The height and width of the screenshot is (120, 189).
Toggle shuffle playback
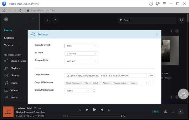point(80,110)
